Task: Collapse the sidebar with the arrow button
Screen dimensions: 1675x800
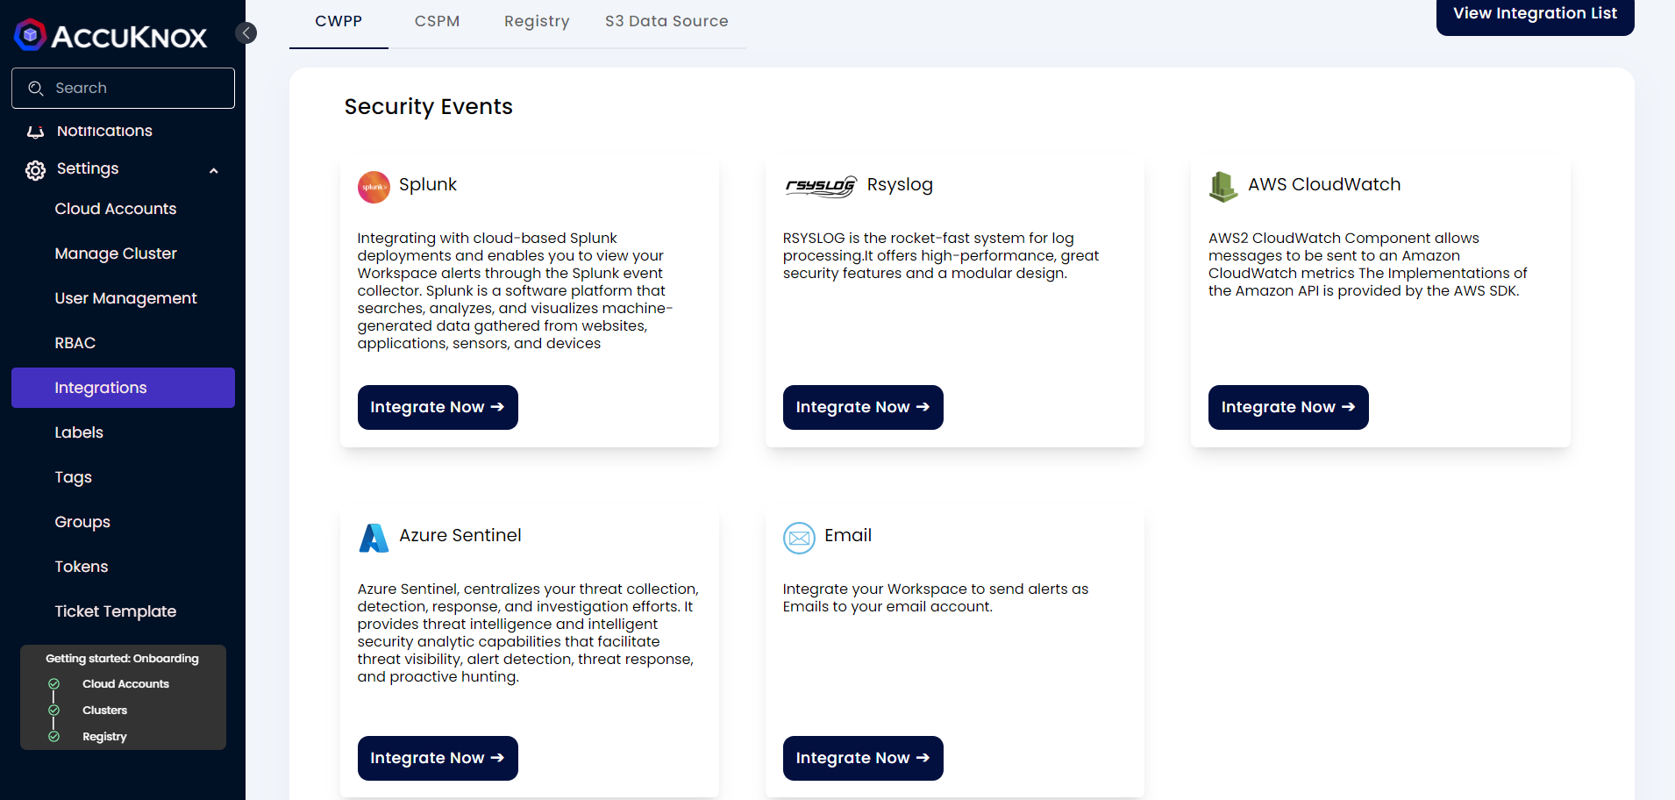Action: 246,33
